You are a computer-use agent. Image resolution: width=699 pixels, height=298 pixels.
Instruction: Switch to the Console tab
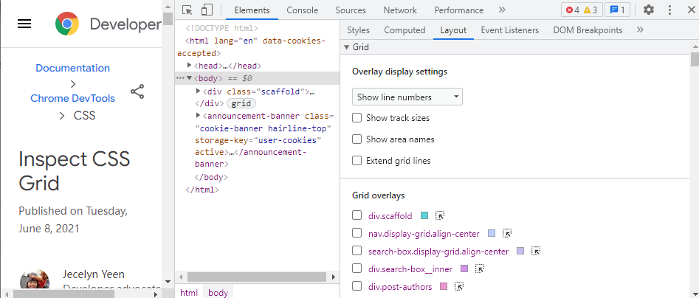(x=302, y=10)
